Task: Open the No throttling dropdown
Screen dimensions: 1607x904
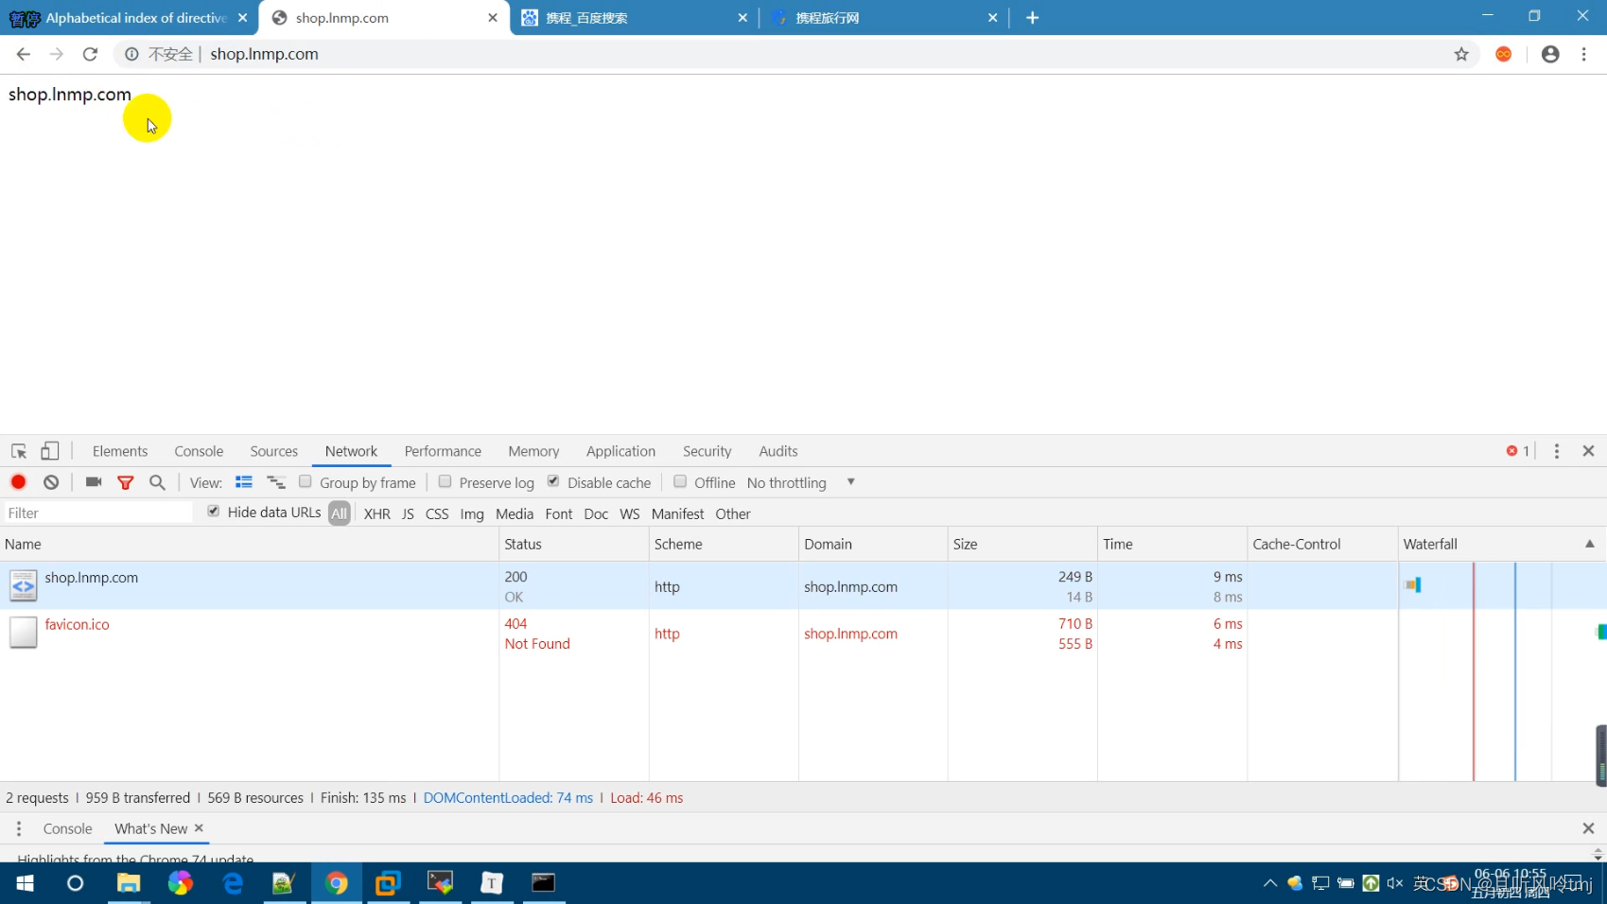Action: (x=800, y=482)
